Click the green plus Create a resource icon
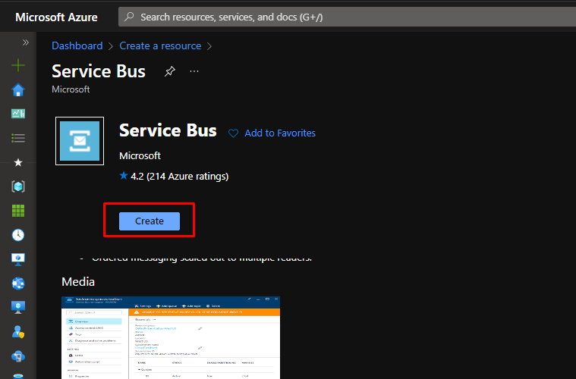576x379 pixels. [18, 66]
